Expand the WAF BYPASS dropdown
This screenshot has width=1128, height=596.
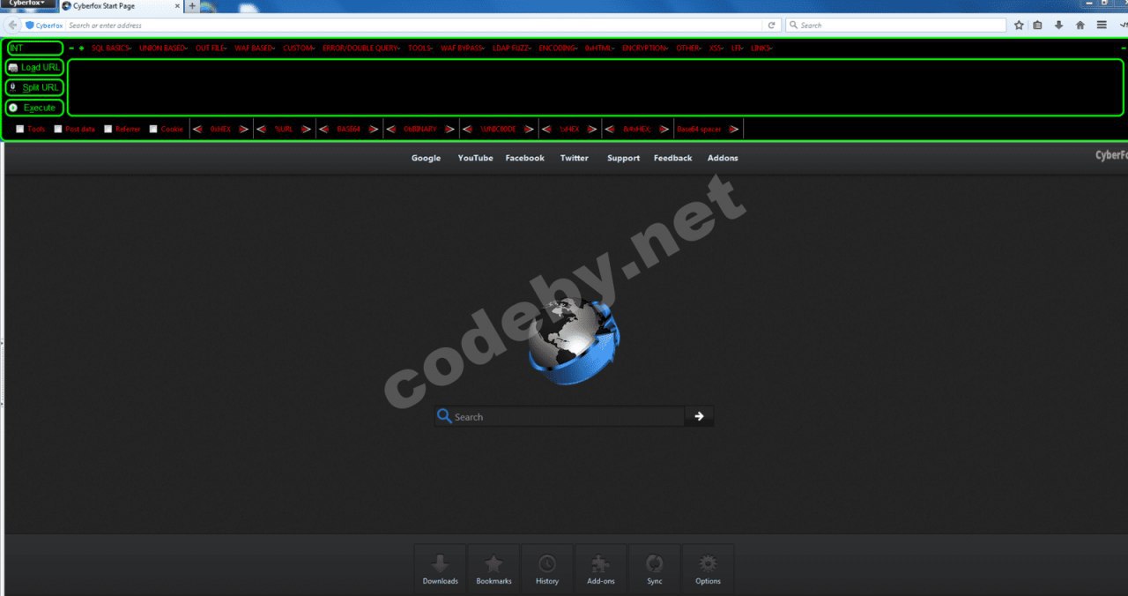tap(463, 48)
